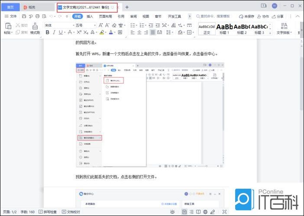Screen dimensions: 304x216
Task: Align paragraph text to the right
Action: [146, 32]
